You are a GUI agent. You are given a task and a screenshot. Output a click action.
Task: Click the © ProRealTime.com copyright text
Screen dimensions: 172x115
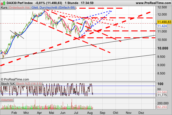point(15,79)
